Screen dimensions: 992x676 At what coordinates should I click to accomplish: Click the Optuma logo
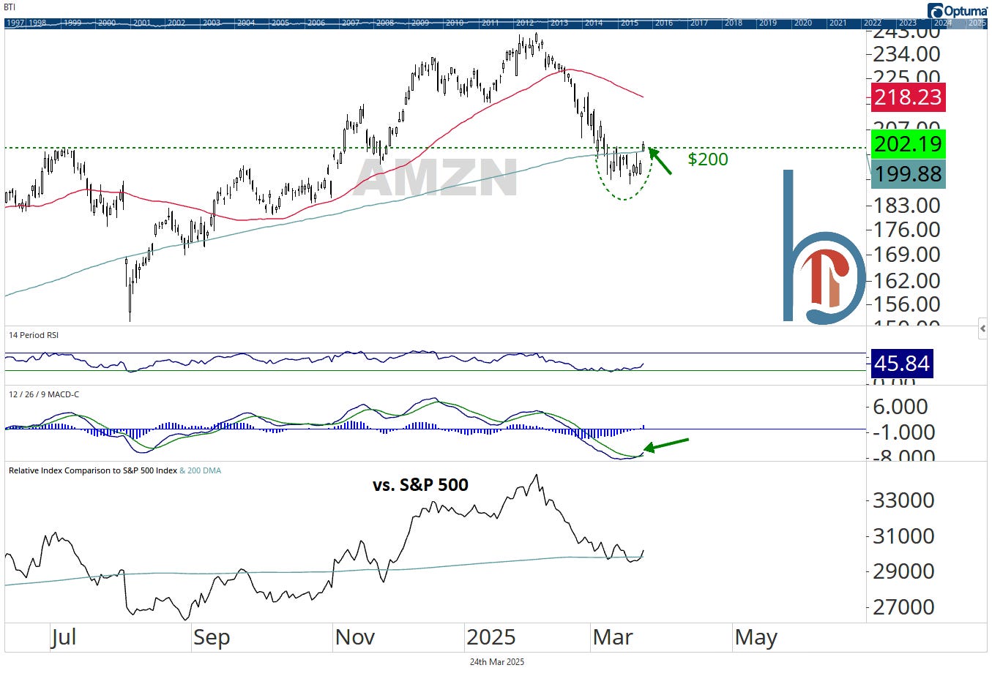coord(958,10)
